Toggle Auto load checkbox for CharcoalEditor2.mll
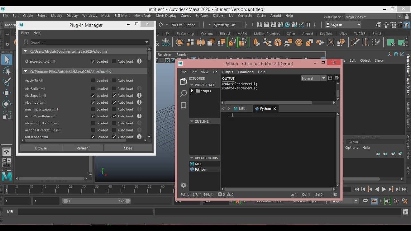 pyautogui.click(x=114, y=61)
